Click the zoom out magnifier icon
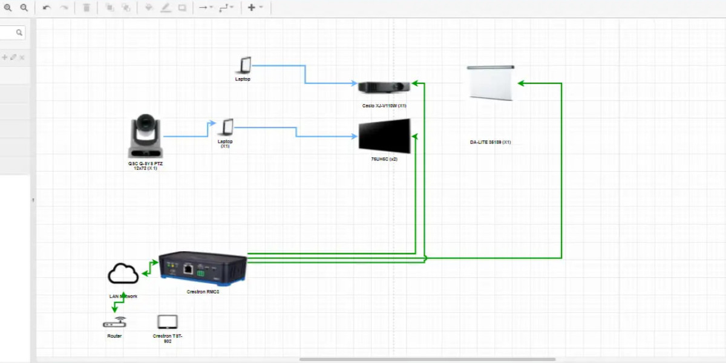 [24, 8]
